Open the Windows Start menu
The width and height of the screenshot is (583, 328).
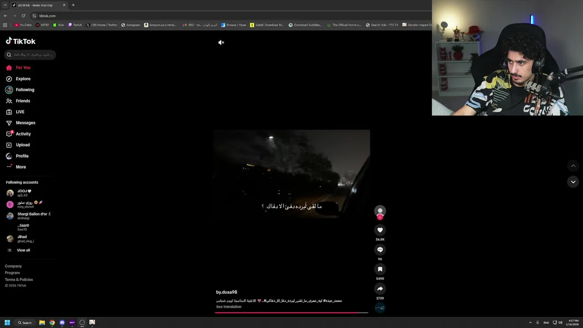[x=7, y=323]
